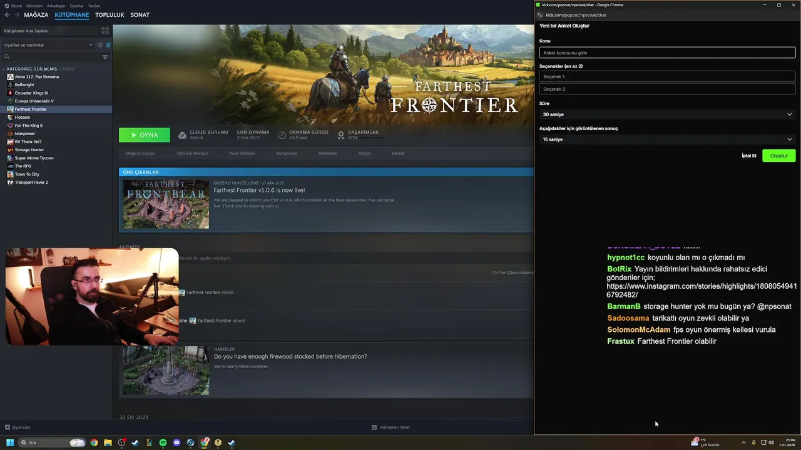Screen dimensions: 801x450
Task: Open Chrome from the taskbar
Action: (94, 442)
